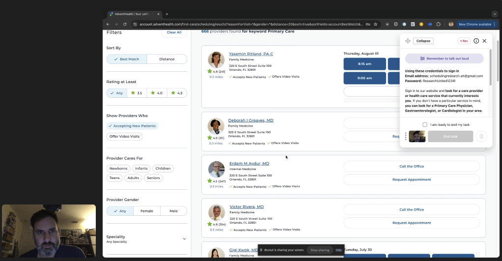Screen dimensions: 502x261
Task: Call the Office for Erdem M Aydur
Action: pos(412,167)
